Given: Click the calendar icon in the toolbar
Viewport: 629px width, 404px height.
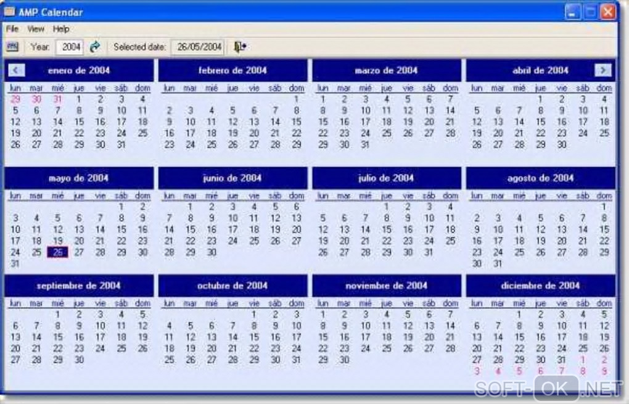Looking at the screenshot, I should click(12, 46).
